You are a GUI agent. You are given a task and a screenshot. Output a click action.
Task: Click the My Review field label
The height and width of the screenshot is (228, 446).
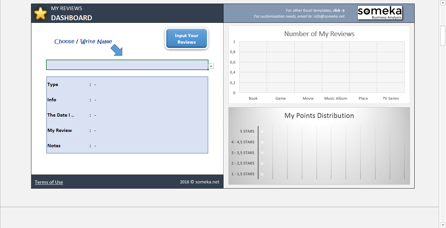pyautogui.click(x=60, y=130)
